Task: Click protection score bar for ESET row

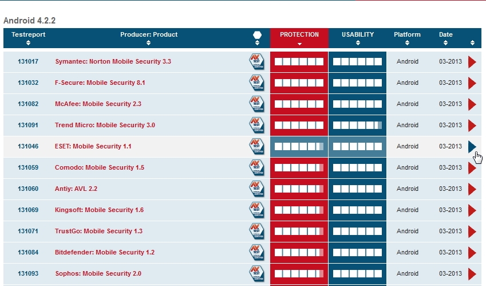Action: tap(299, 146)
